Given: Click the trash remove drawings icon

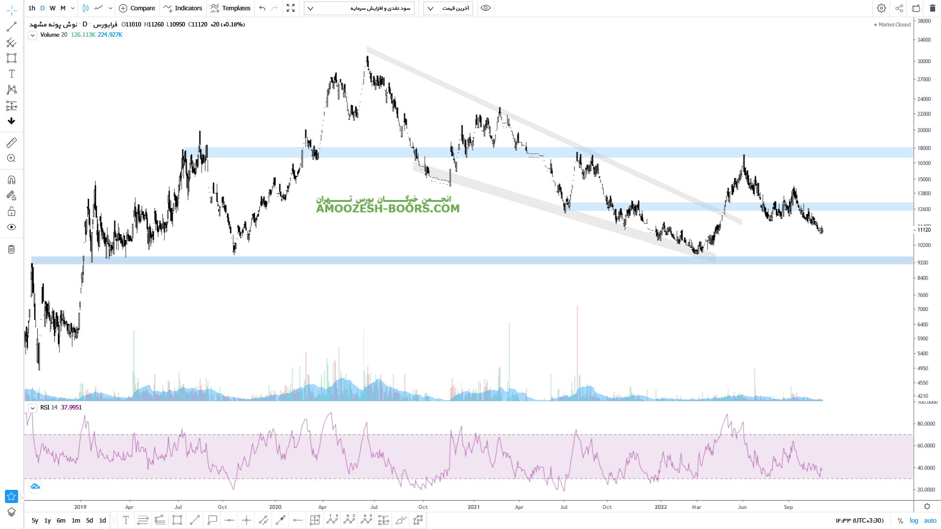Looking at the screenshot, I should coord(11,249).
